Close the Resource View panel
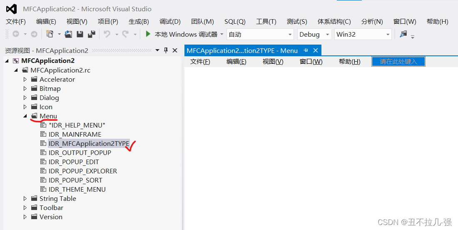 point(175,50)
